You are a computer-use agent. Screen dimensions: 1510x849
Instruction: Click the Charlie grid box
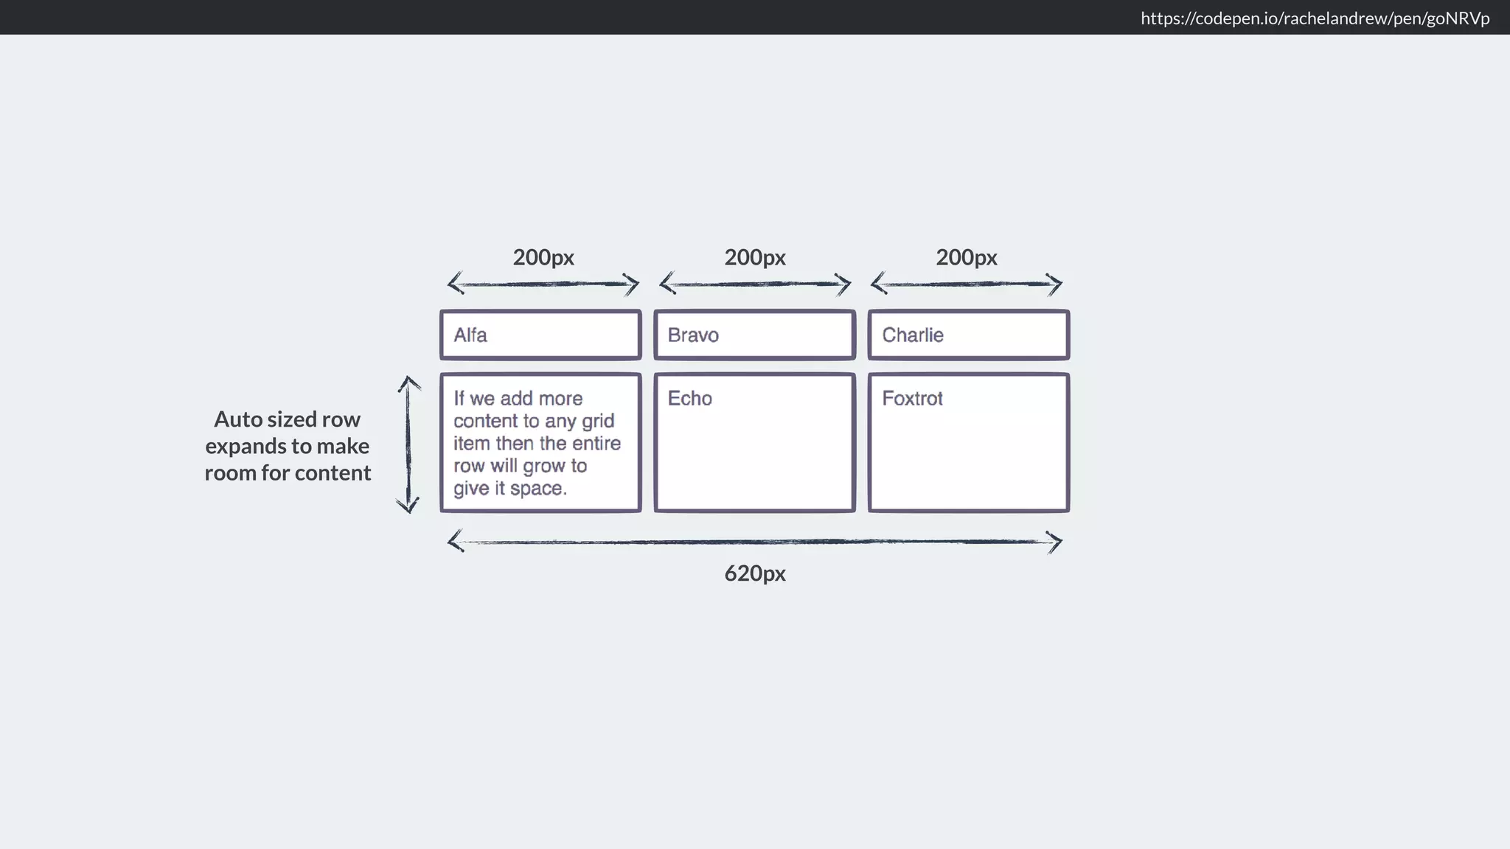coord(968,335)
